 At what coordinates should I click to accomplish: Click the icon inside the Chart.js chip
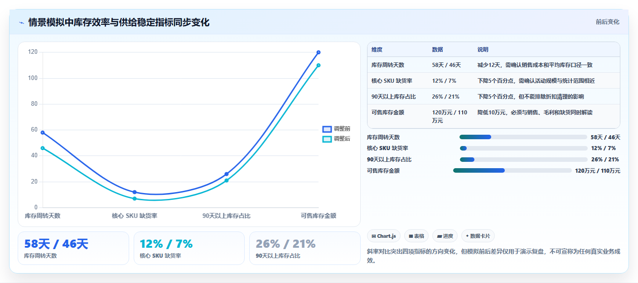(x=374, y=236)
